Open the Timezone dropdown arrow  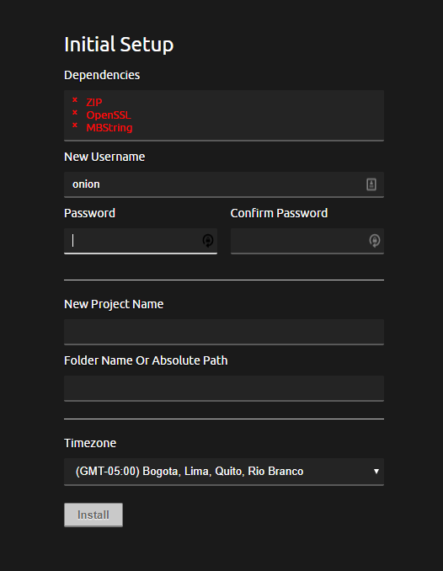point(376,472)
